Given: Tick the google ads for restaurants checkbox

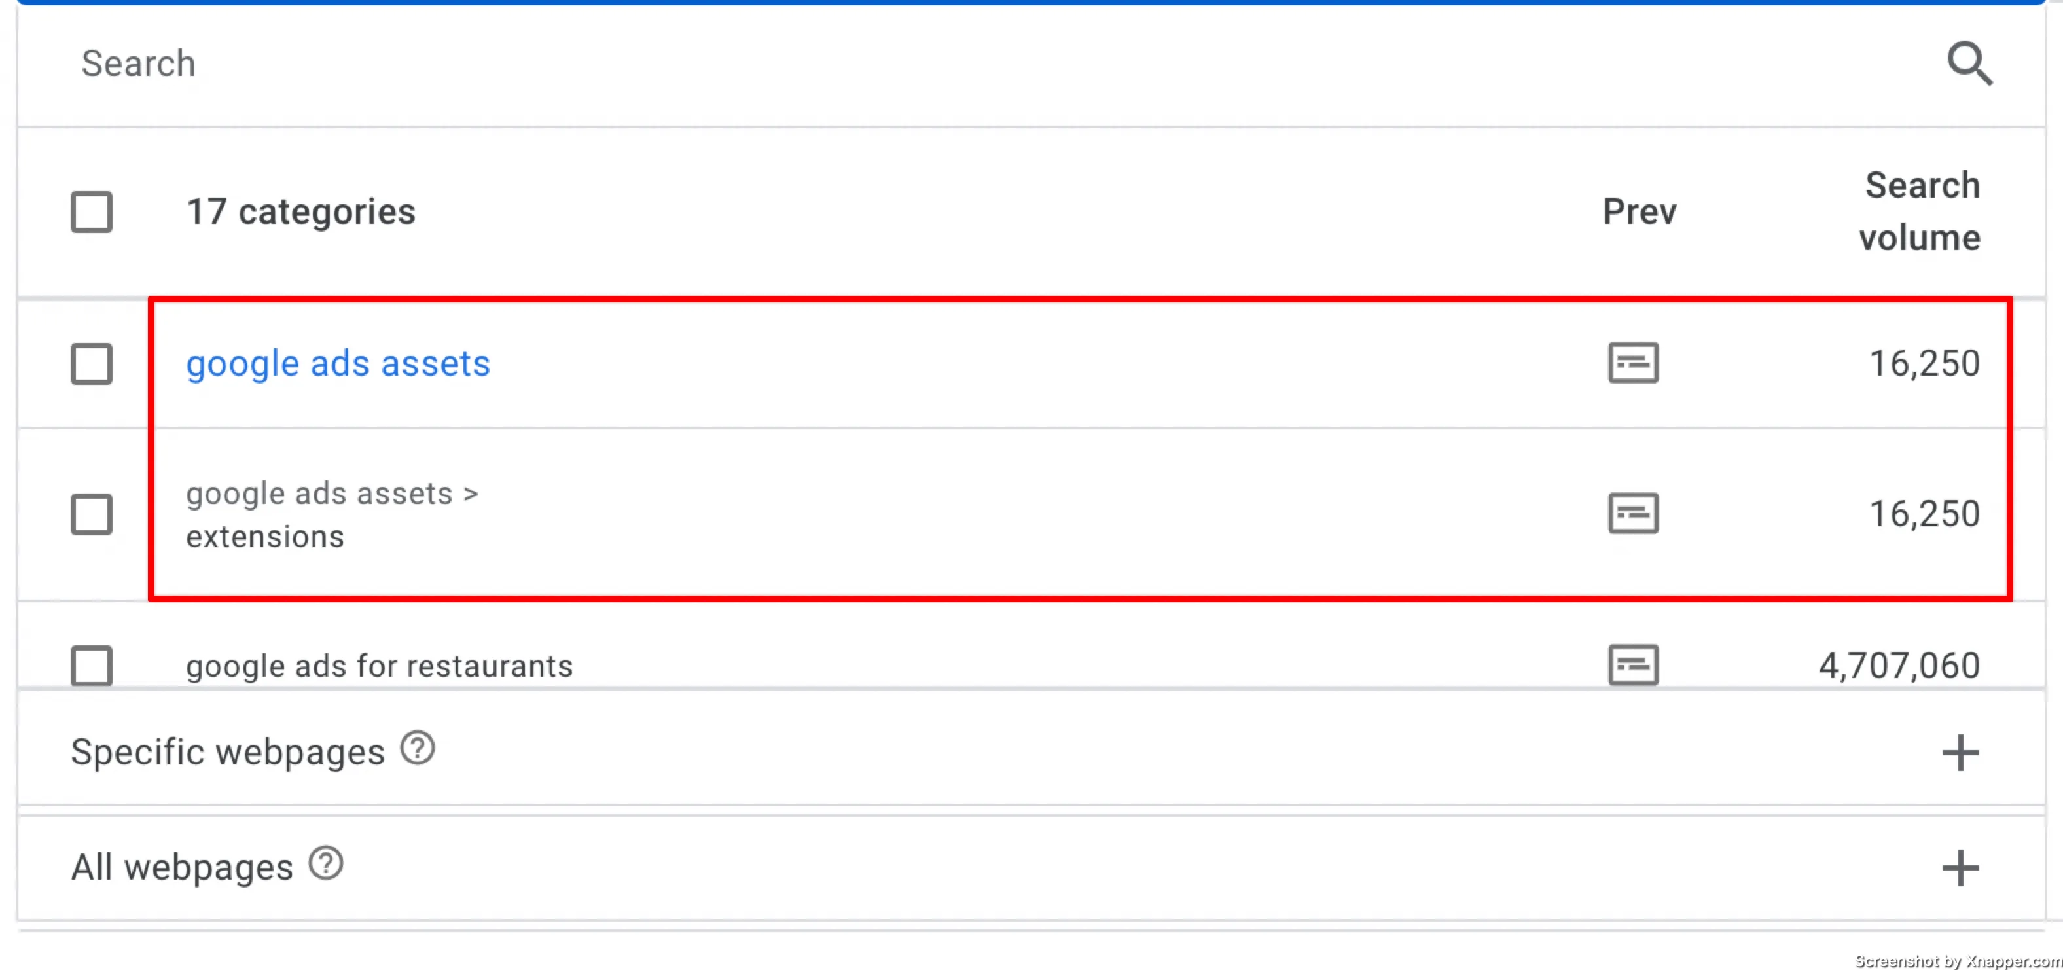Looking at the screenshot, I should tap(91, 666).
